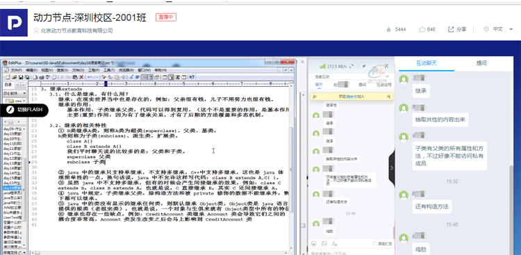Switch to the 互动聊天 tab
The height and width of the screenshot is (255, 521).
[x=427, y=63]
